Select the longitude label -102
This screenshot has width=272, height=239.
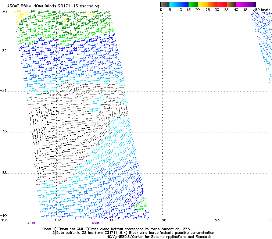(x=57, y=220)
